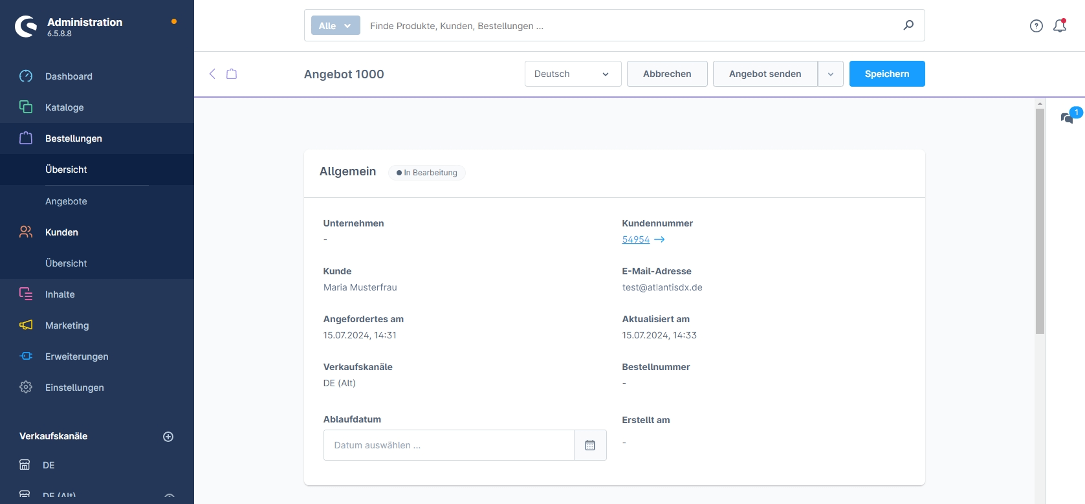The width and height of the screenshot is (1085, 504).
Task: Go back using the left chevron arrow
Action: click(x=212, y=74)
